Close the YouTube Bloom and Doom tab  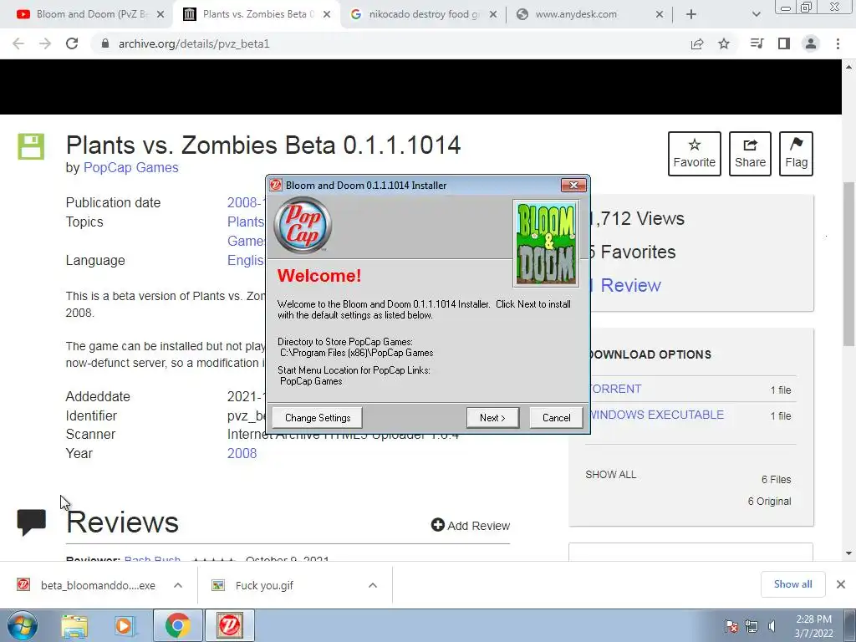click(160, 14)
